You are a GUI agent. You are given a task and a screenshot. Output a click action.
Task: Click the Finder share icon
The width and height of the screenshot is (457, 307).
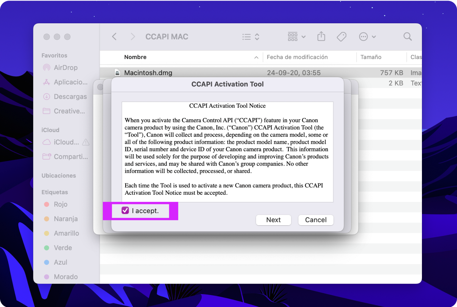point(321,36)
